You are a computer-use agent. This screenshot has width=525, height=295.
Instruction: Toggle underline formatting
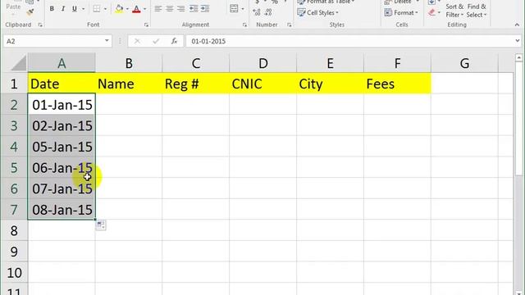[75, 9]
